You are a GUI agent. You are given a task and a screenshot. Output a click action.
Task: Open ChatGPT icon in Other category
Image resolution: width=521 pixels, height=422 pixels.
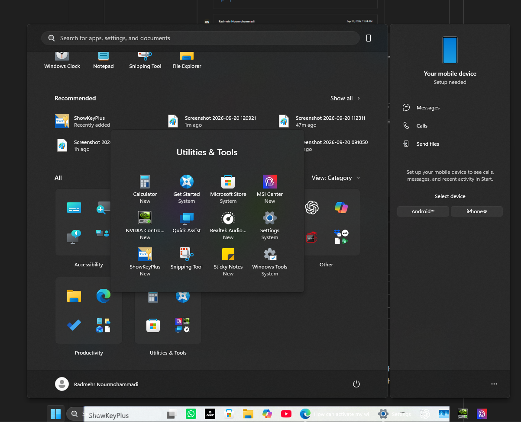tap(312, 208)
